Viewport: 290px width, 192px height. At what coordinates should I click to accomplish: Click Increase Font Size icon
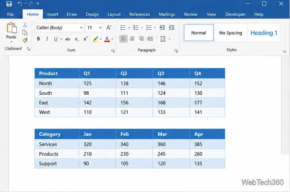109,28
